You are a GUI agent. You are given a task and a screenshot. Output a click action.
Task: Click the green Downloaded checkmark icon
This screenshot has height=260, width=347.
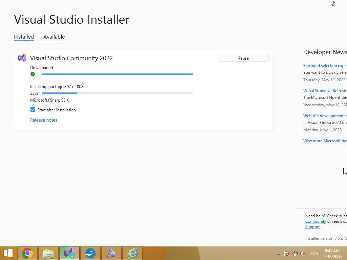coord(33,74)
